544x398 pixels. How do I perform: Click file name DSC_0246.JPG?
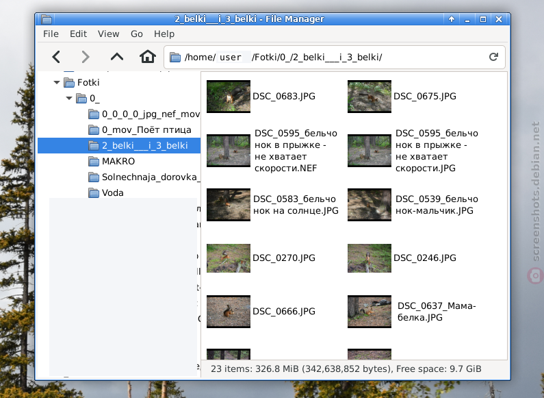(425, 258)
